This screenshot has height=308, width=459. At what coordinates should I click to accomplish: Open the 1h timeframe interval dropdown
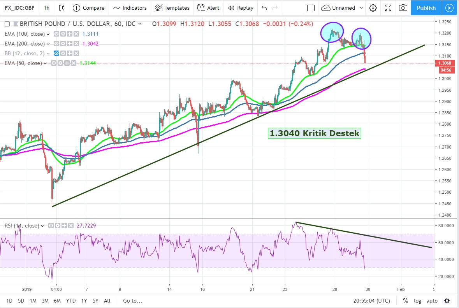tap(47, 8)
